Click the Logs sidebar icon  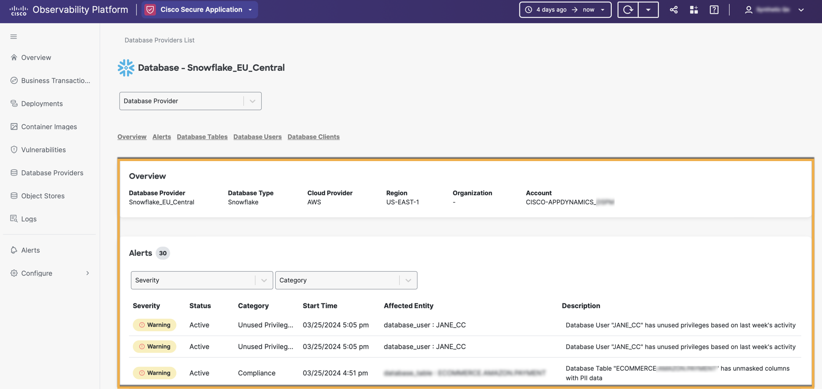click(14, 219)
